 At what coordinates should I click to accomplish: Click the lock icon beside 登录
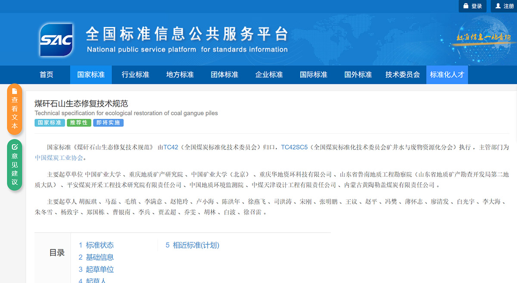tap(466, 6)
